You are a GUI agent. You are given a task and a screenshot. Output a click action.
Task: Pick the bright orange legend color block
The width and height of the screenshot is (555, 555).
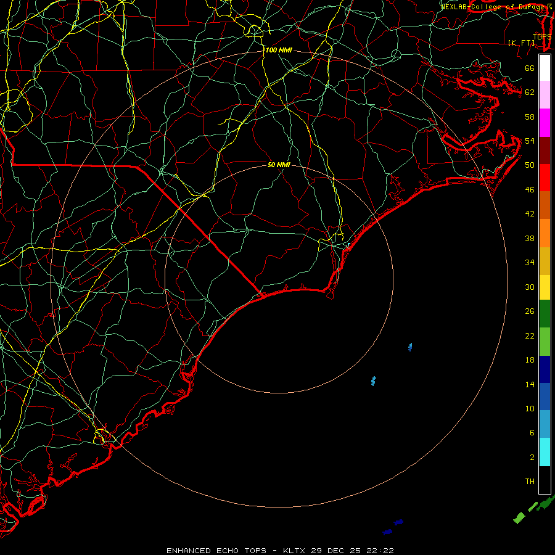[x=545, y=233]
